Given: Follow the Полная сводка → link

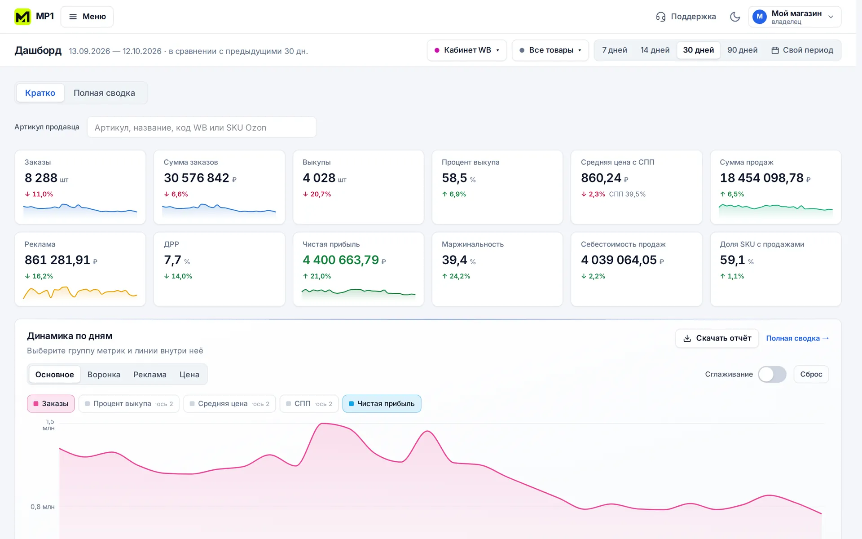Looking at the screenshot, I should tap(797, 338).
